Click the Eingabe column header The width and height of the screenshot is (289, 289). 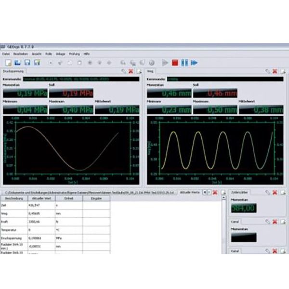[96, 198]
